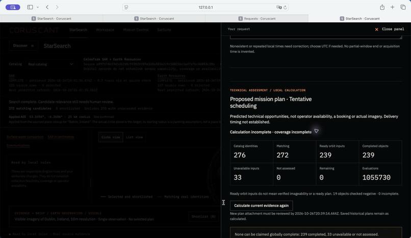The height and width of the screenshot is (238, 411).
Task: Click the Safari profile button in toolbar
Action: coord(13,7)
